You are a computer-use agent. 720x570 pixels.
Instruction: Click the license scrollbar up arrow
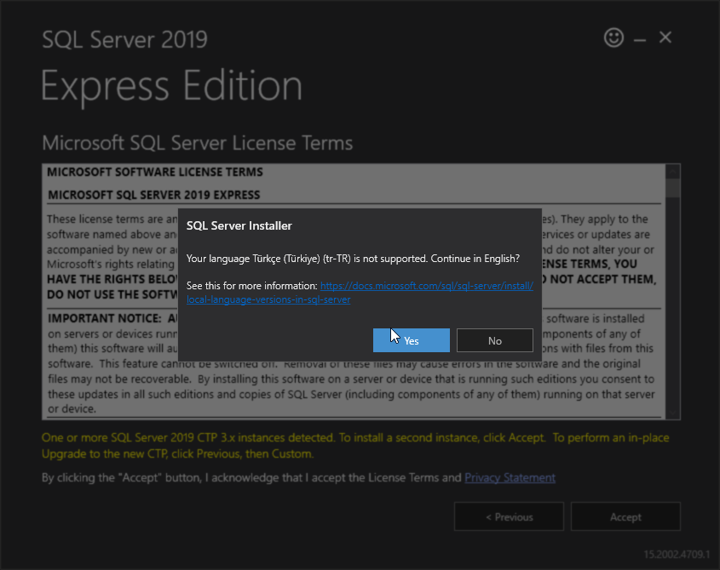tap(673, 172)
